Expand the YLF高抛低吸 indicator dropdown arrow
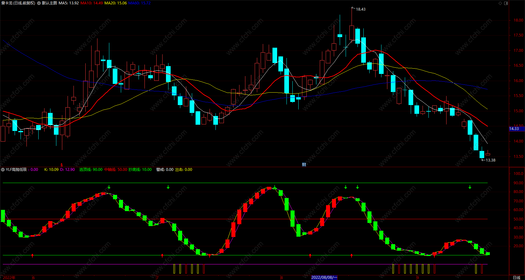 (3, 170)
